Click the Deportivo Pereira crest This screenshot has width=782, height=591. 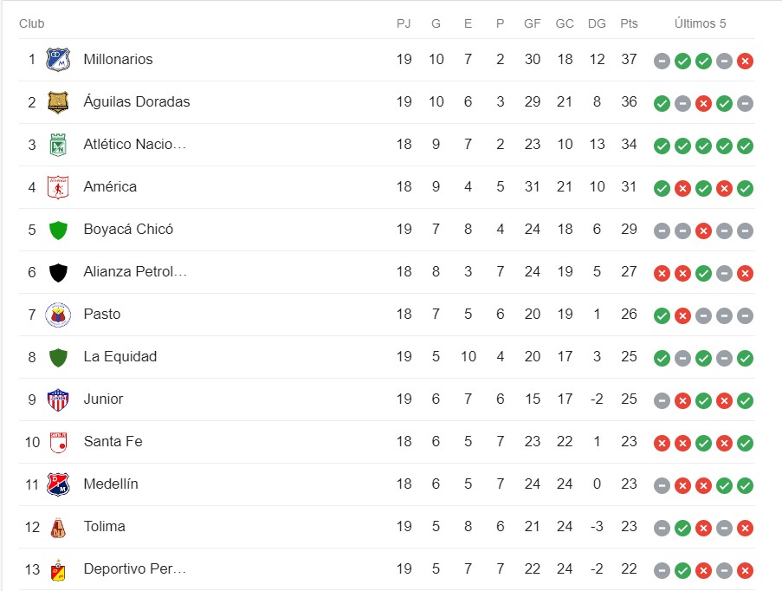click(x=58, y=569)
